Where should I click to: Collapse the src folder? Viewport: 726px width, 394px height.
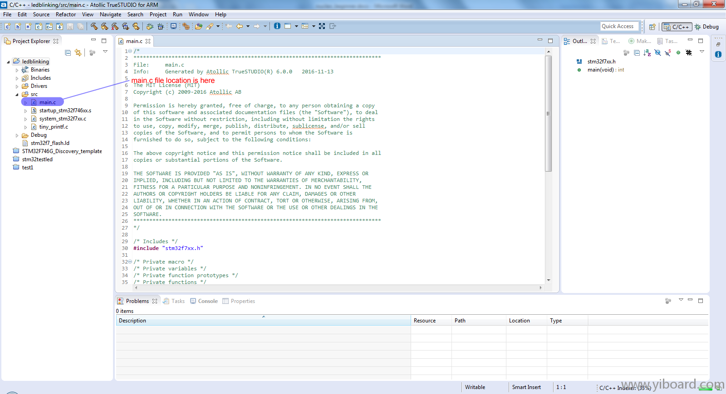point(17,95)
